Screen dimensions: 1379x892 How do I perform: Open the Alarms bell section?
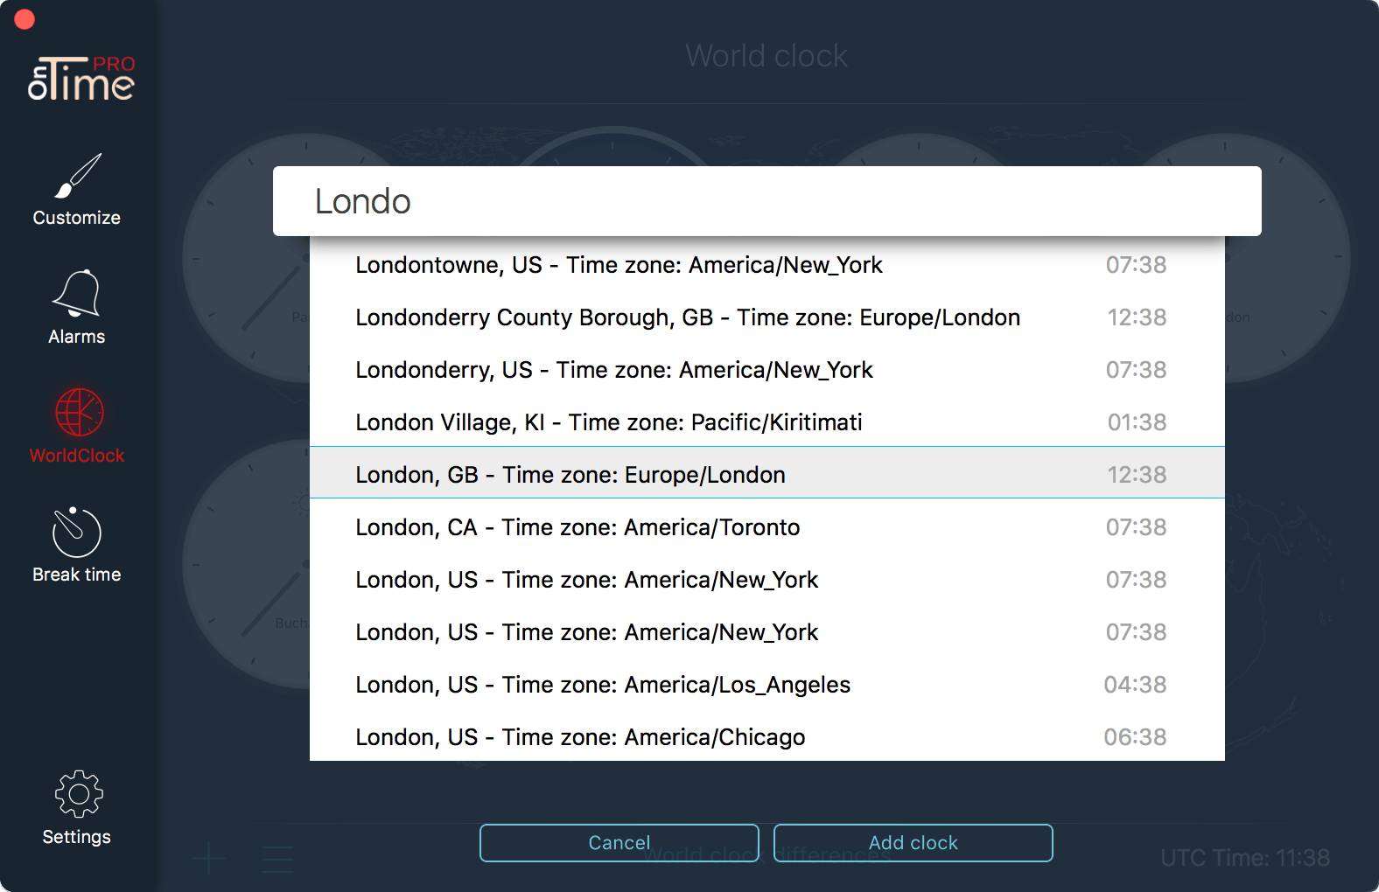click(x=77, y=307)
